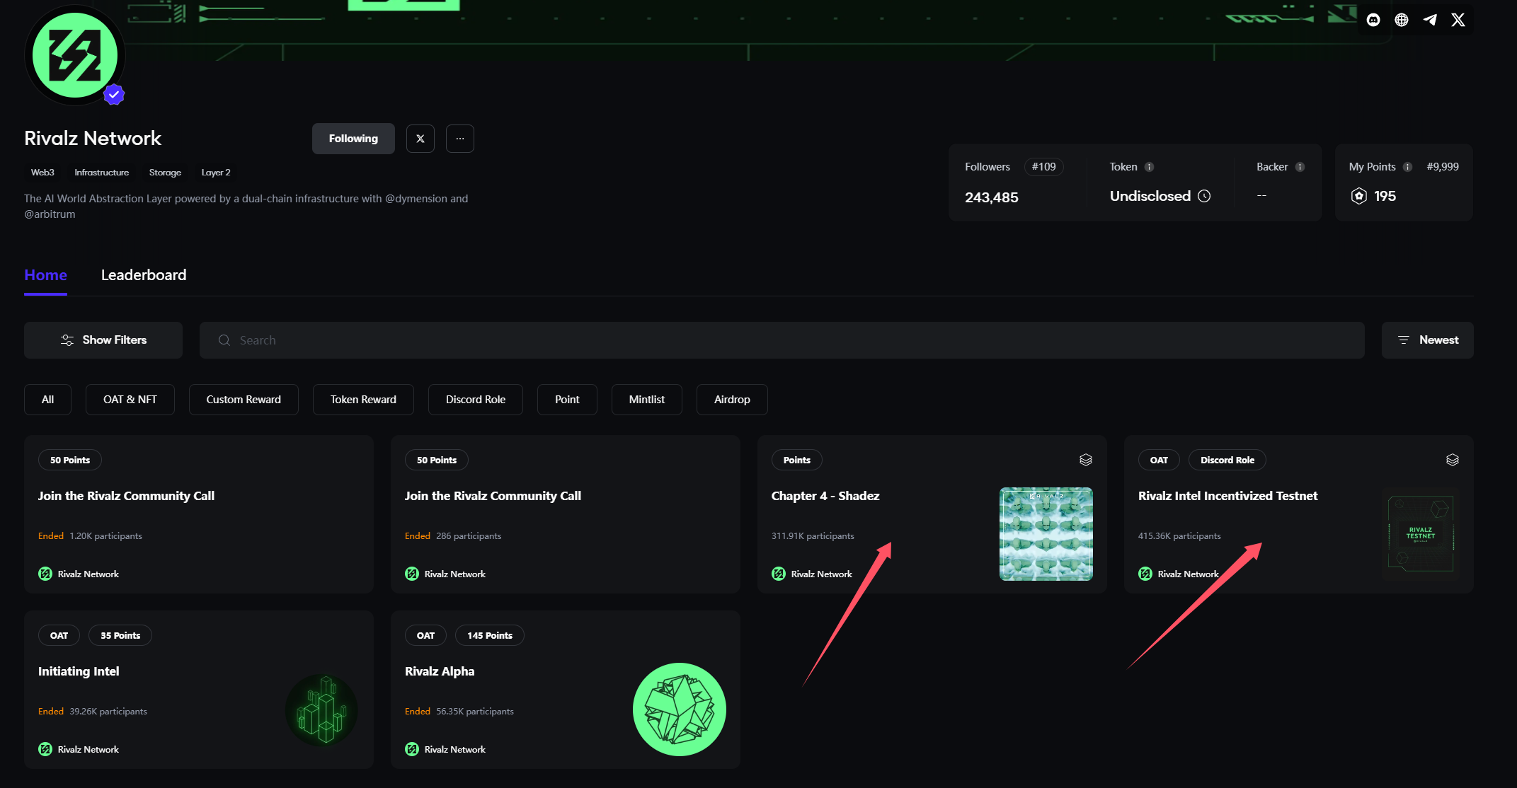Viewport: 1517px width, 788px height.
Task: Click the Token info icon
Action: (x=1150, y=167)
